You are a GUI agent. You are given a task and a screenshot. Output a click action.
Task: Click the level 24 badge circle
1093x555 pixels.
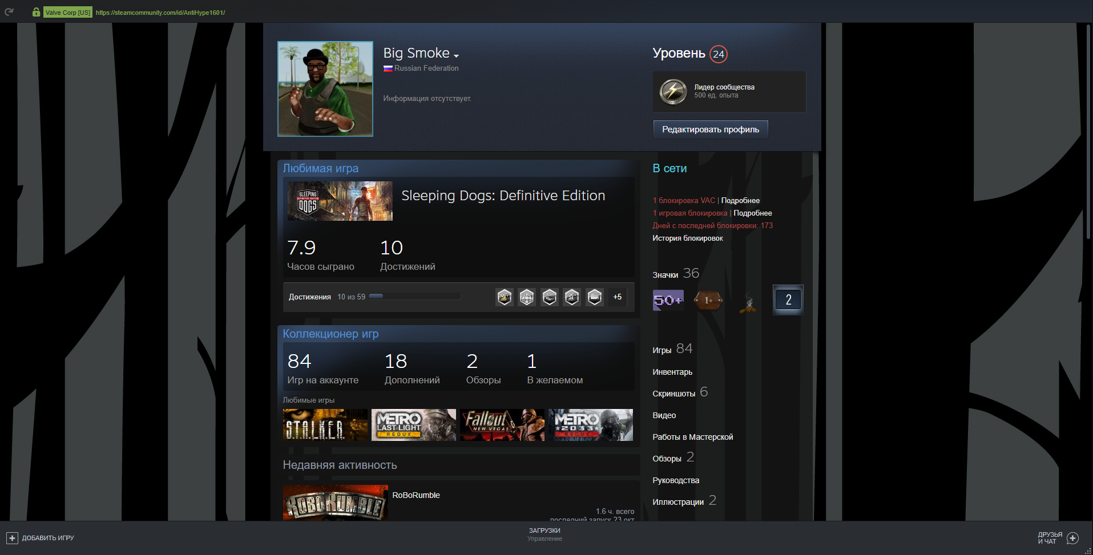(x=719, y=54)
